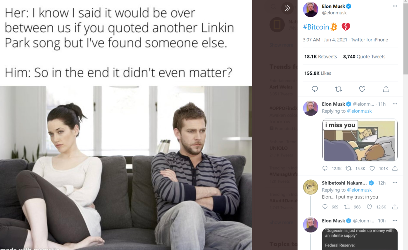Retweet the 'i miss you' reply
The height and width of the screenshot is (250, 408).
[x=348, y=168]
